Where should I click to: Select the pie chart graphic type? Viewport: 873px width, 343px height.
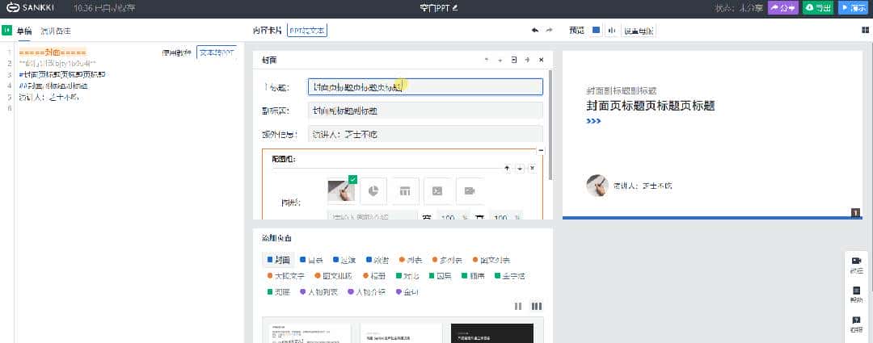pyautogui.click(x=373, y=190)
